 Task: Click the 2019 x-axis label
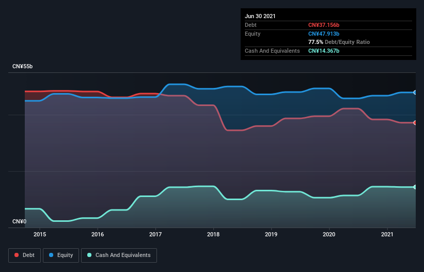[271, 234]
